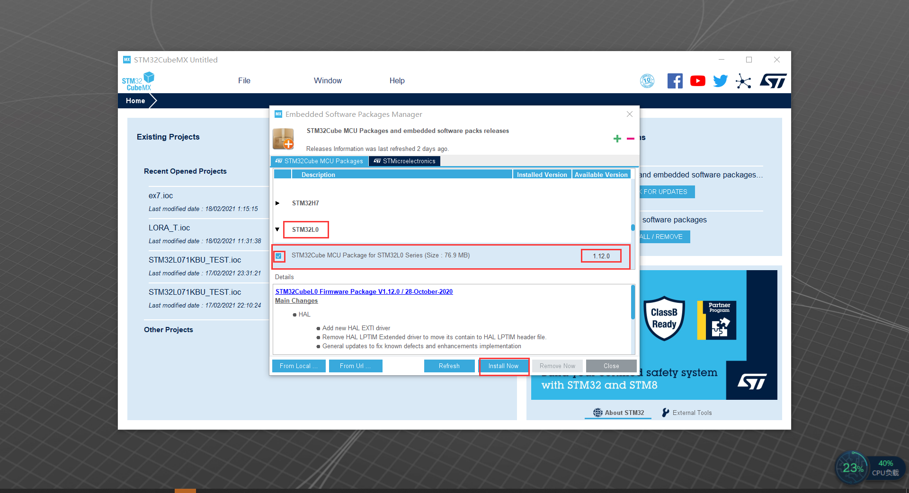This screenshot has height=493, width=909.
Task: Go to the Home breadcrumb
Action: [x=135, y=101]
